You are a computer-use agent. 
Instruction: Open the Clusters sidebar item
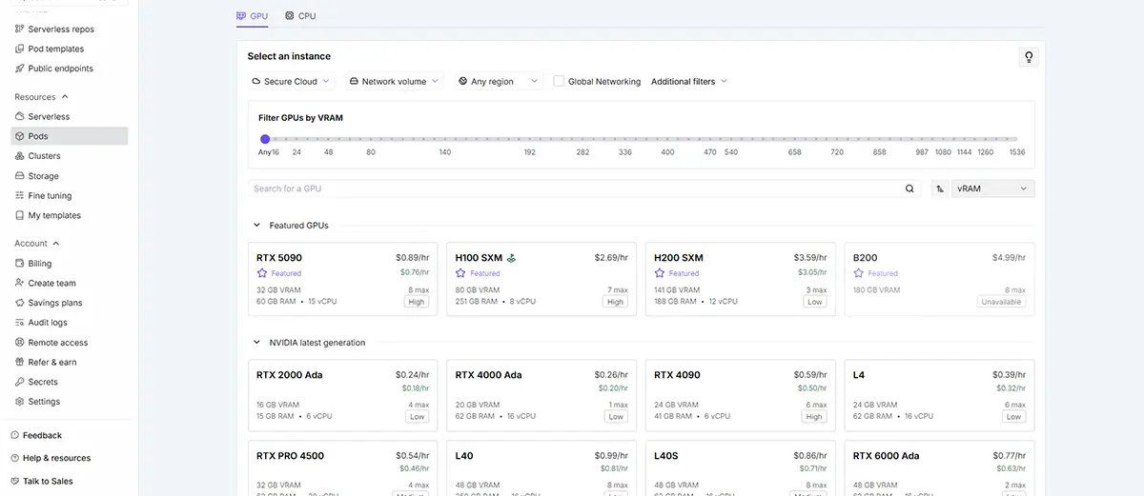point(44,156)
